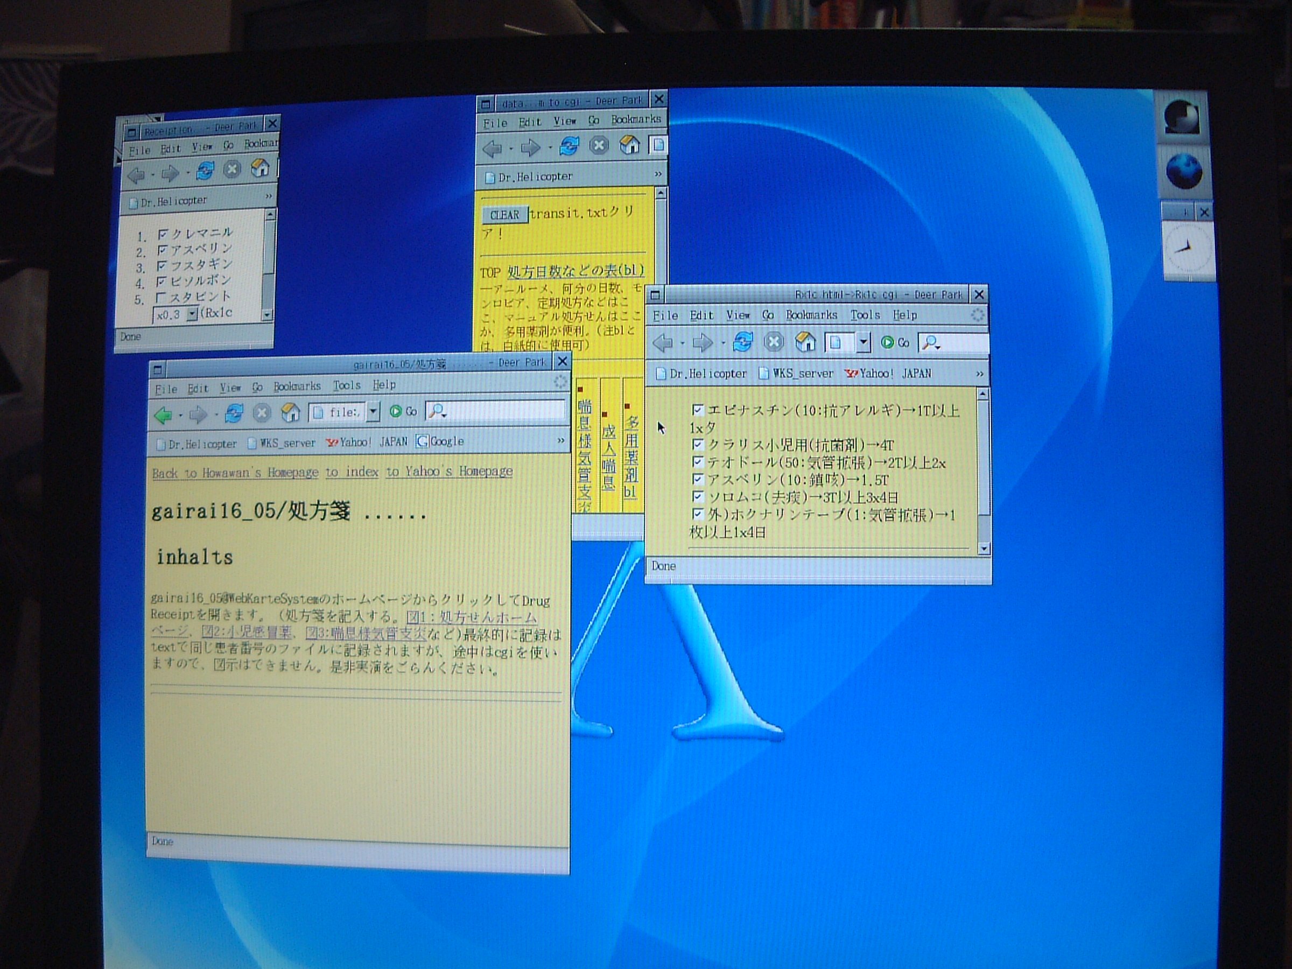Screen dimensions: 1292x969
Task: Click Stop icon in Rx1c window
Action: [x=774, y=342]
